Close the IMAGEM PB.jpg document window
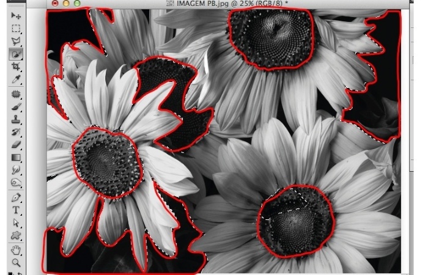The height and width of the screenshot is (275, 428). coord(55,3)
